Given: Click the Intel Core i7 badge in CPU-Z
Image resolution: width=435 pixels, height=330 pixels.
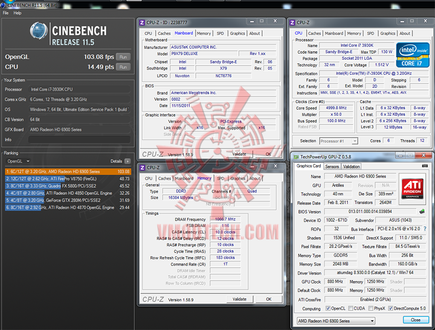Looking at the screenshot, I should [x=413, y=55].
